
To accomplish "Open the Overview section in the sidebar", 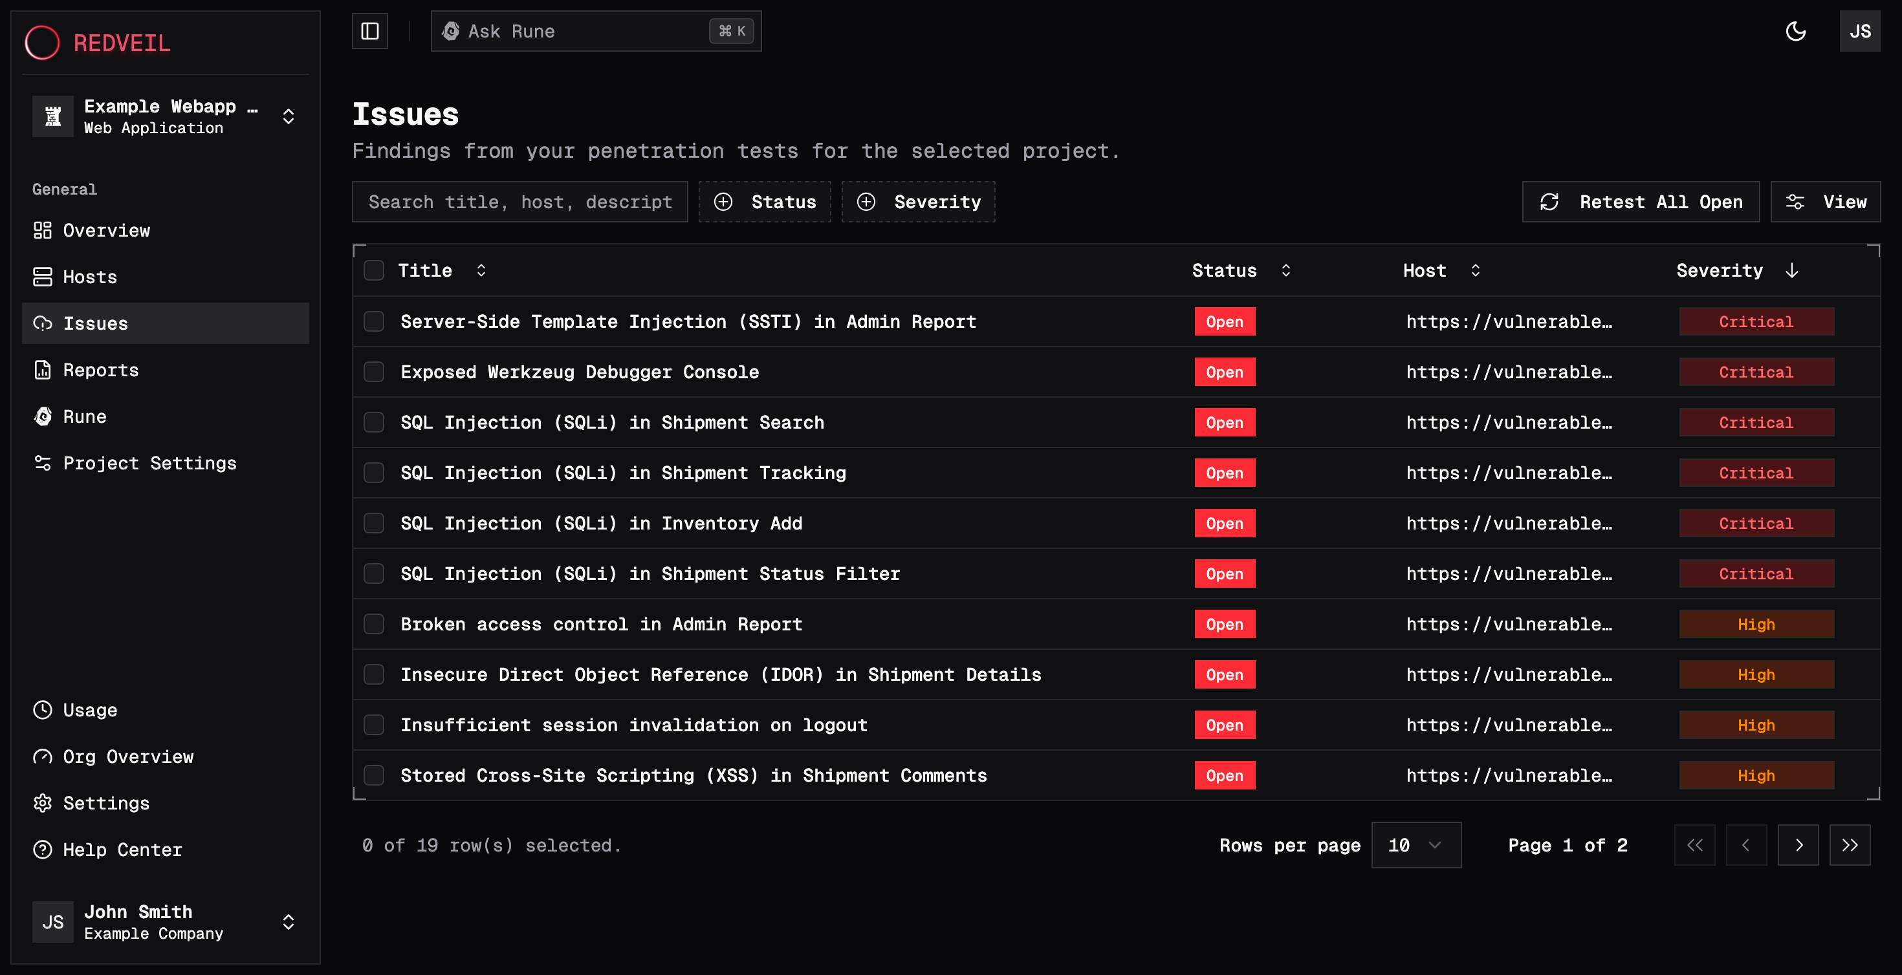I will [x=107, y=230].
